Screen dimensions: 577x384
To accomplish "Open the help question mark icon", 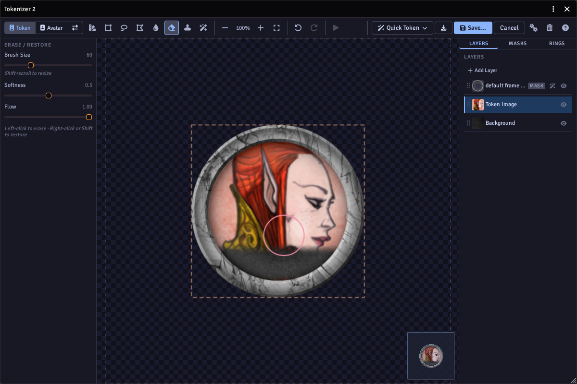I will (x=565, y=28).
